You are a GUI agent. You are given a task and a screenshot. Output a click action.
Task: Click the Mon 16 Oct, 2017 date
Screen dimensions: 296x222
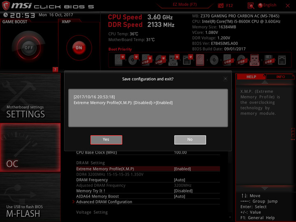55,15
